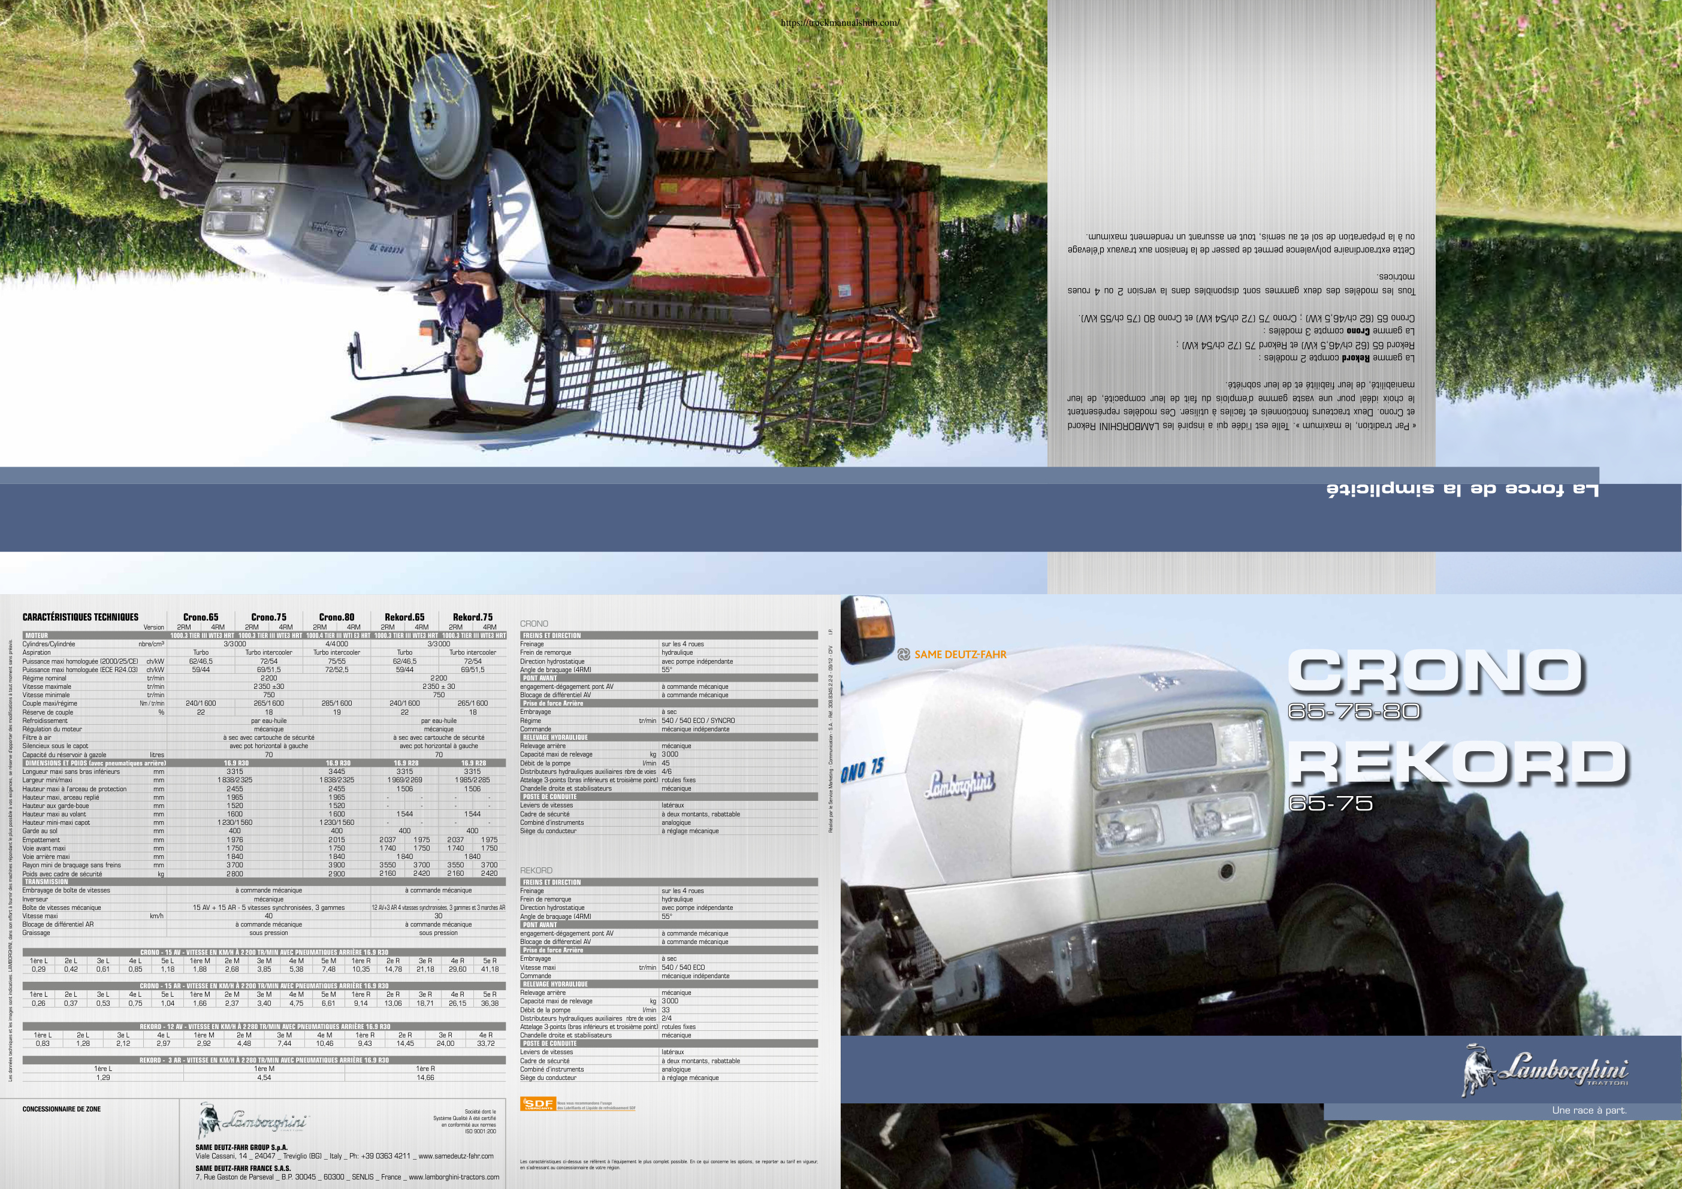This screenshot has width=1682, height=1189.
Task: Click the "Empattement" row label
Action: (41, 840)
